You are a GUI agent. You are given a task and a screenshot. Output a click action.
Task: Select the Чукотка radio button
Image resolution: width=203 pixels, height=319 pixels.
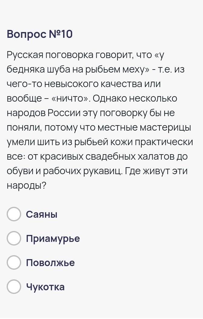14,287
